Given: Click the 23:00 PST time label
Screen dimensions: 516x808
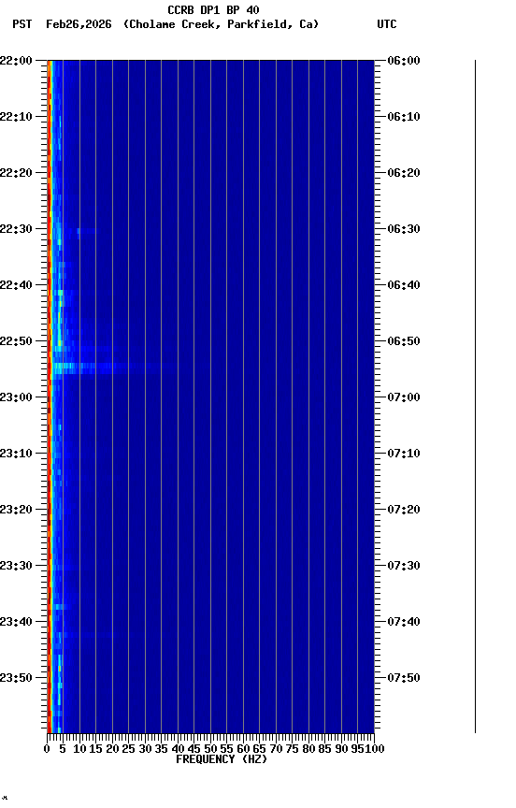Looking at the screenshot, I should coord(16,397).
